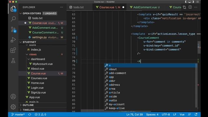Open customize layout icon in title bar
Viewport: 208px width, 117px height.
point(198,2)
